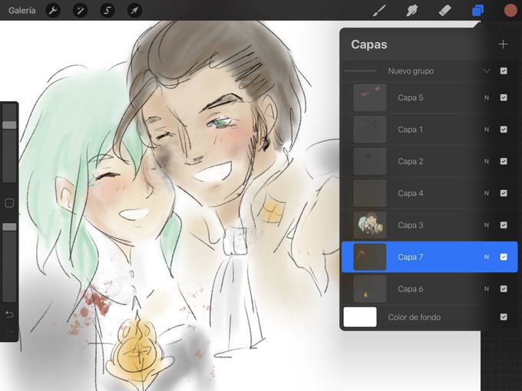
Task: Select the Capa 6 layer row
Action: pos(429,289)
